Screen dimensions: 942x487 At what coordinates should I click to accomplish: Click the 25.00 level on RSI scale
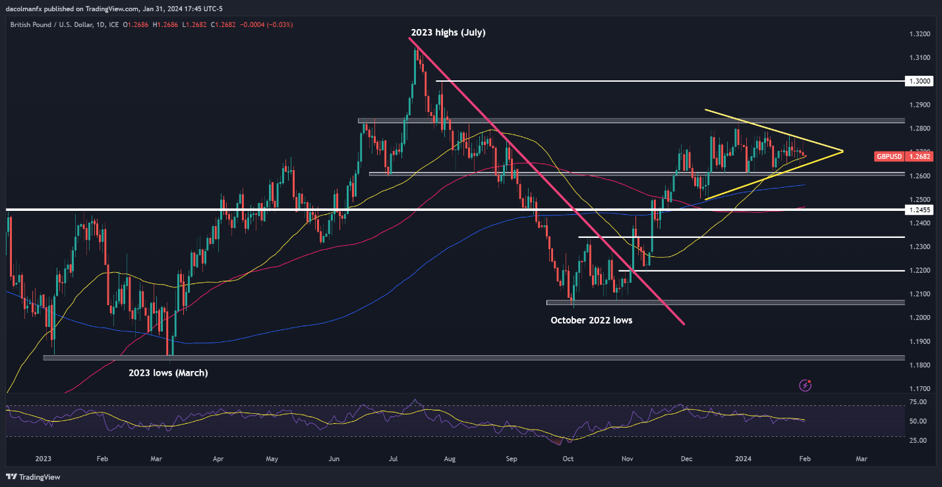918,440
